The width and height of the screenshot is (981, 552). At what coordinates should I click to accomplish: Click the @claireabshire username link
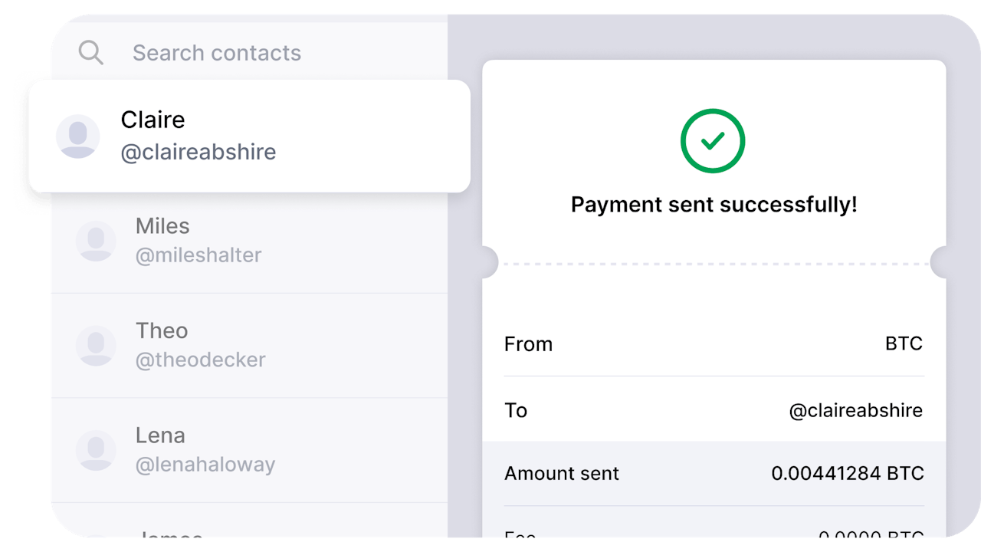coord(198,151)
